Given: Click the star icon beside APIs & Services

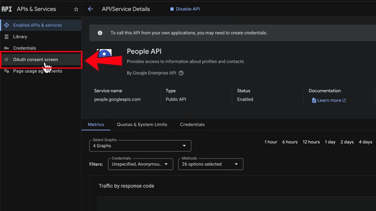Looking at the screenshot, I should point(76,9).
